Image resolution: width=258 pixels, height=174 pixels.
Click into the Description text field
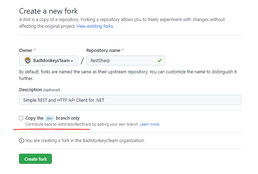click(130, 100)
